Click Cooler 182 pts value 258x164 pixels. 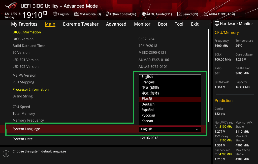pyautogui.click(x=220, y=114)
